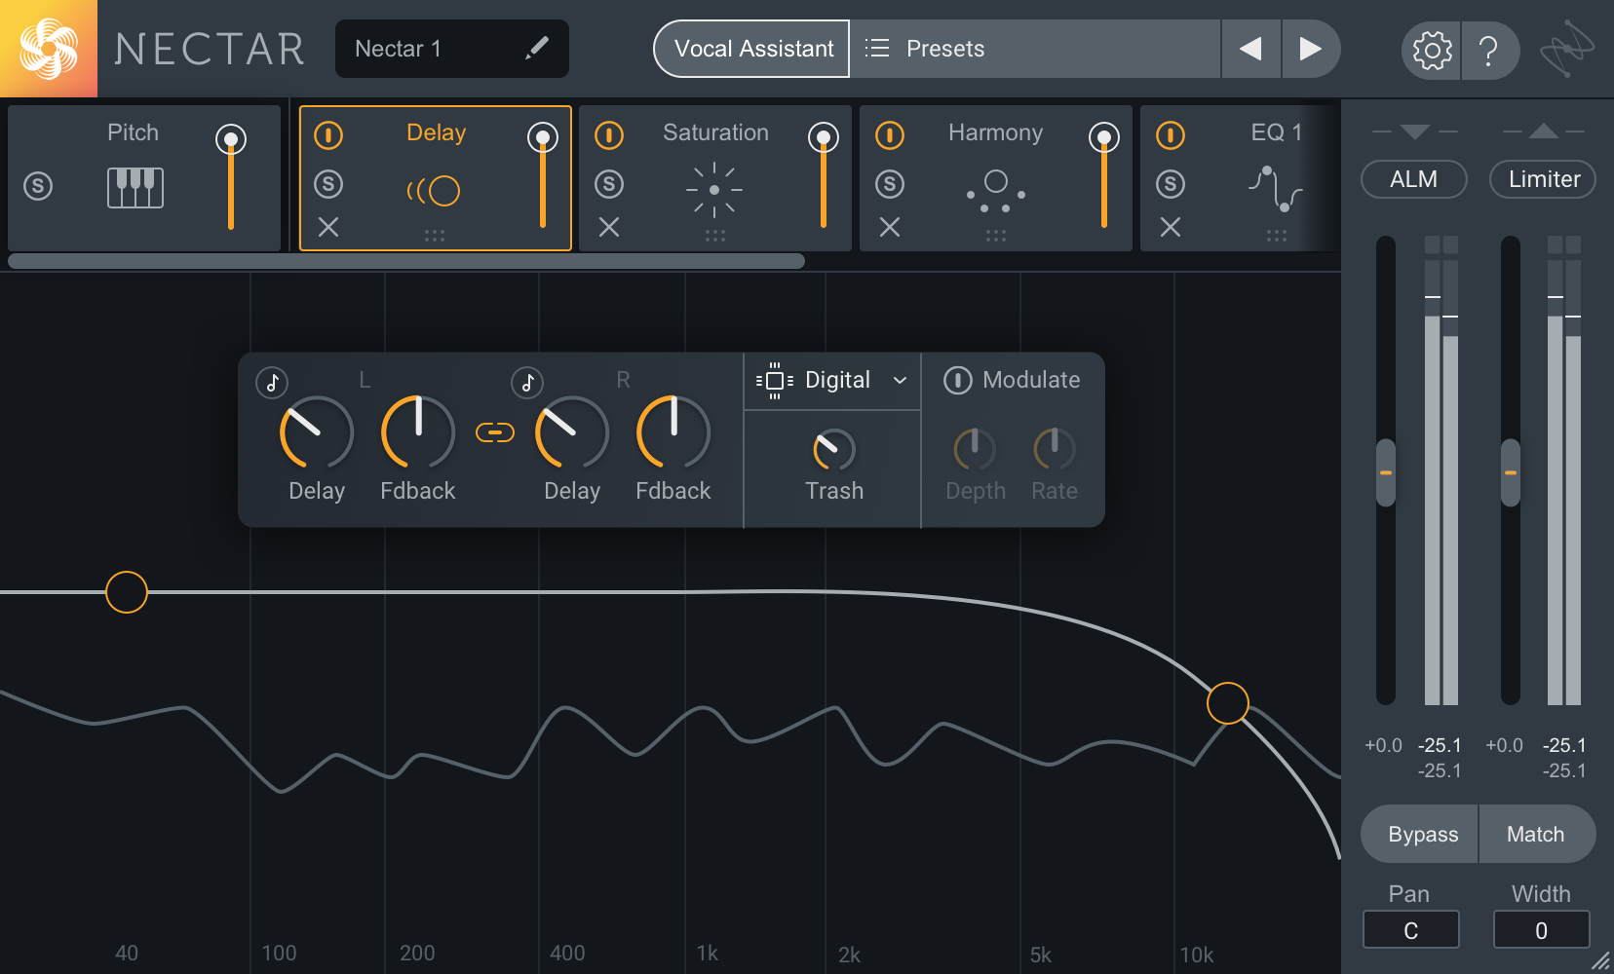Bypass the Delay module power button
Screen dimensions: 1614x974
coord(328,135)
